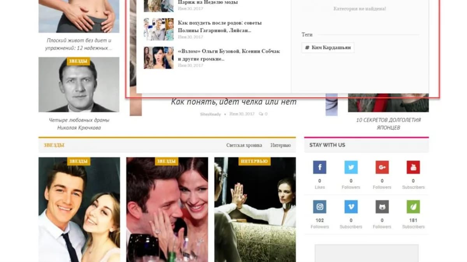The width and height of the screenshot is (467, 262).
Task: Open the Vimeo subscribers icon
Action: (351, 207)
